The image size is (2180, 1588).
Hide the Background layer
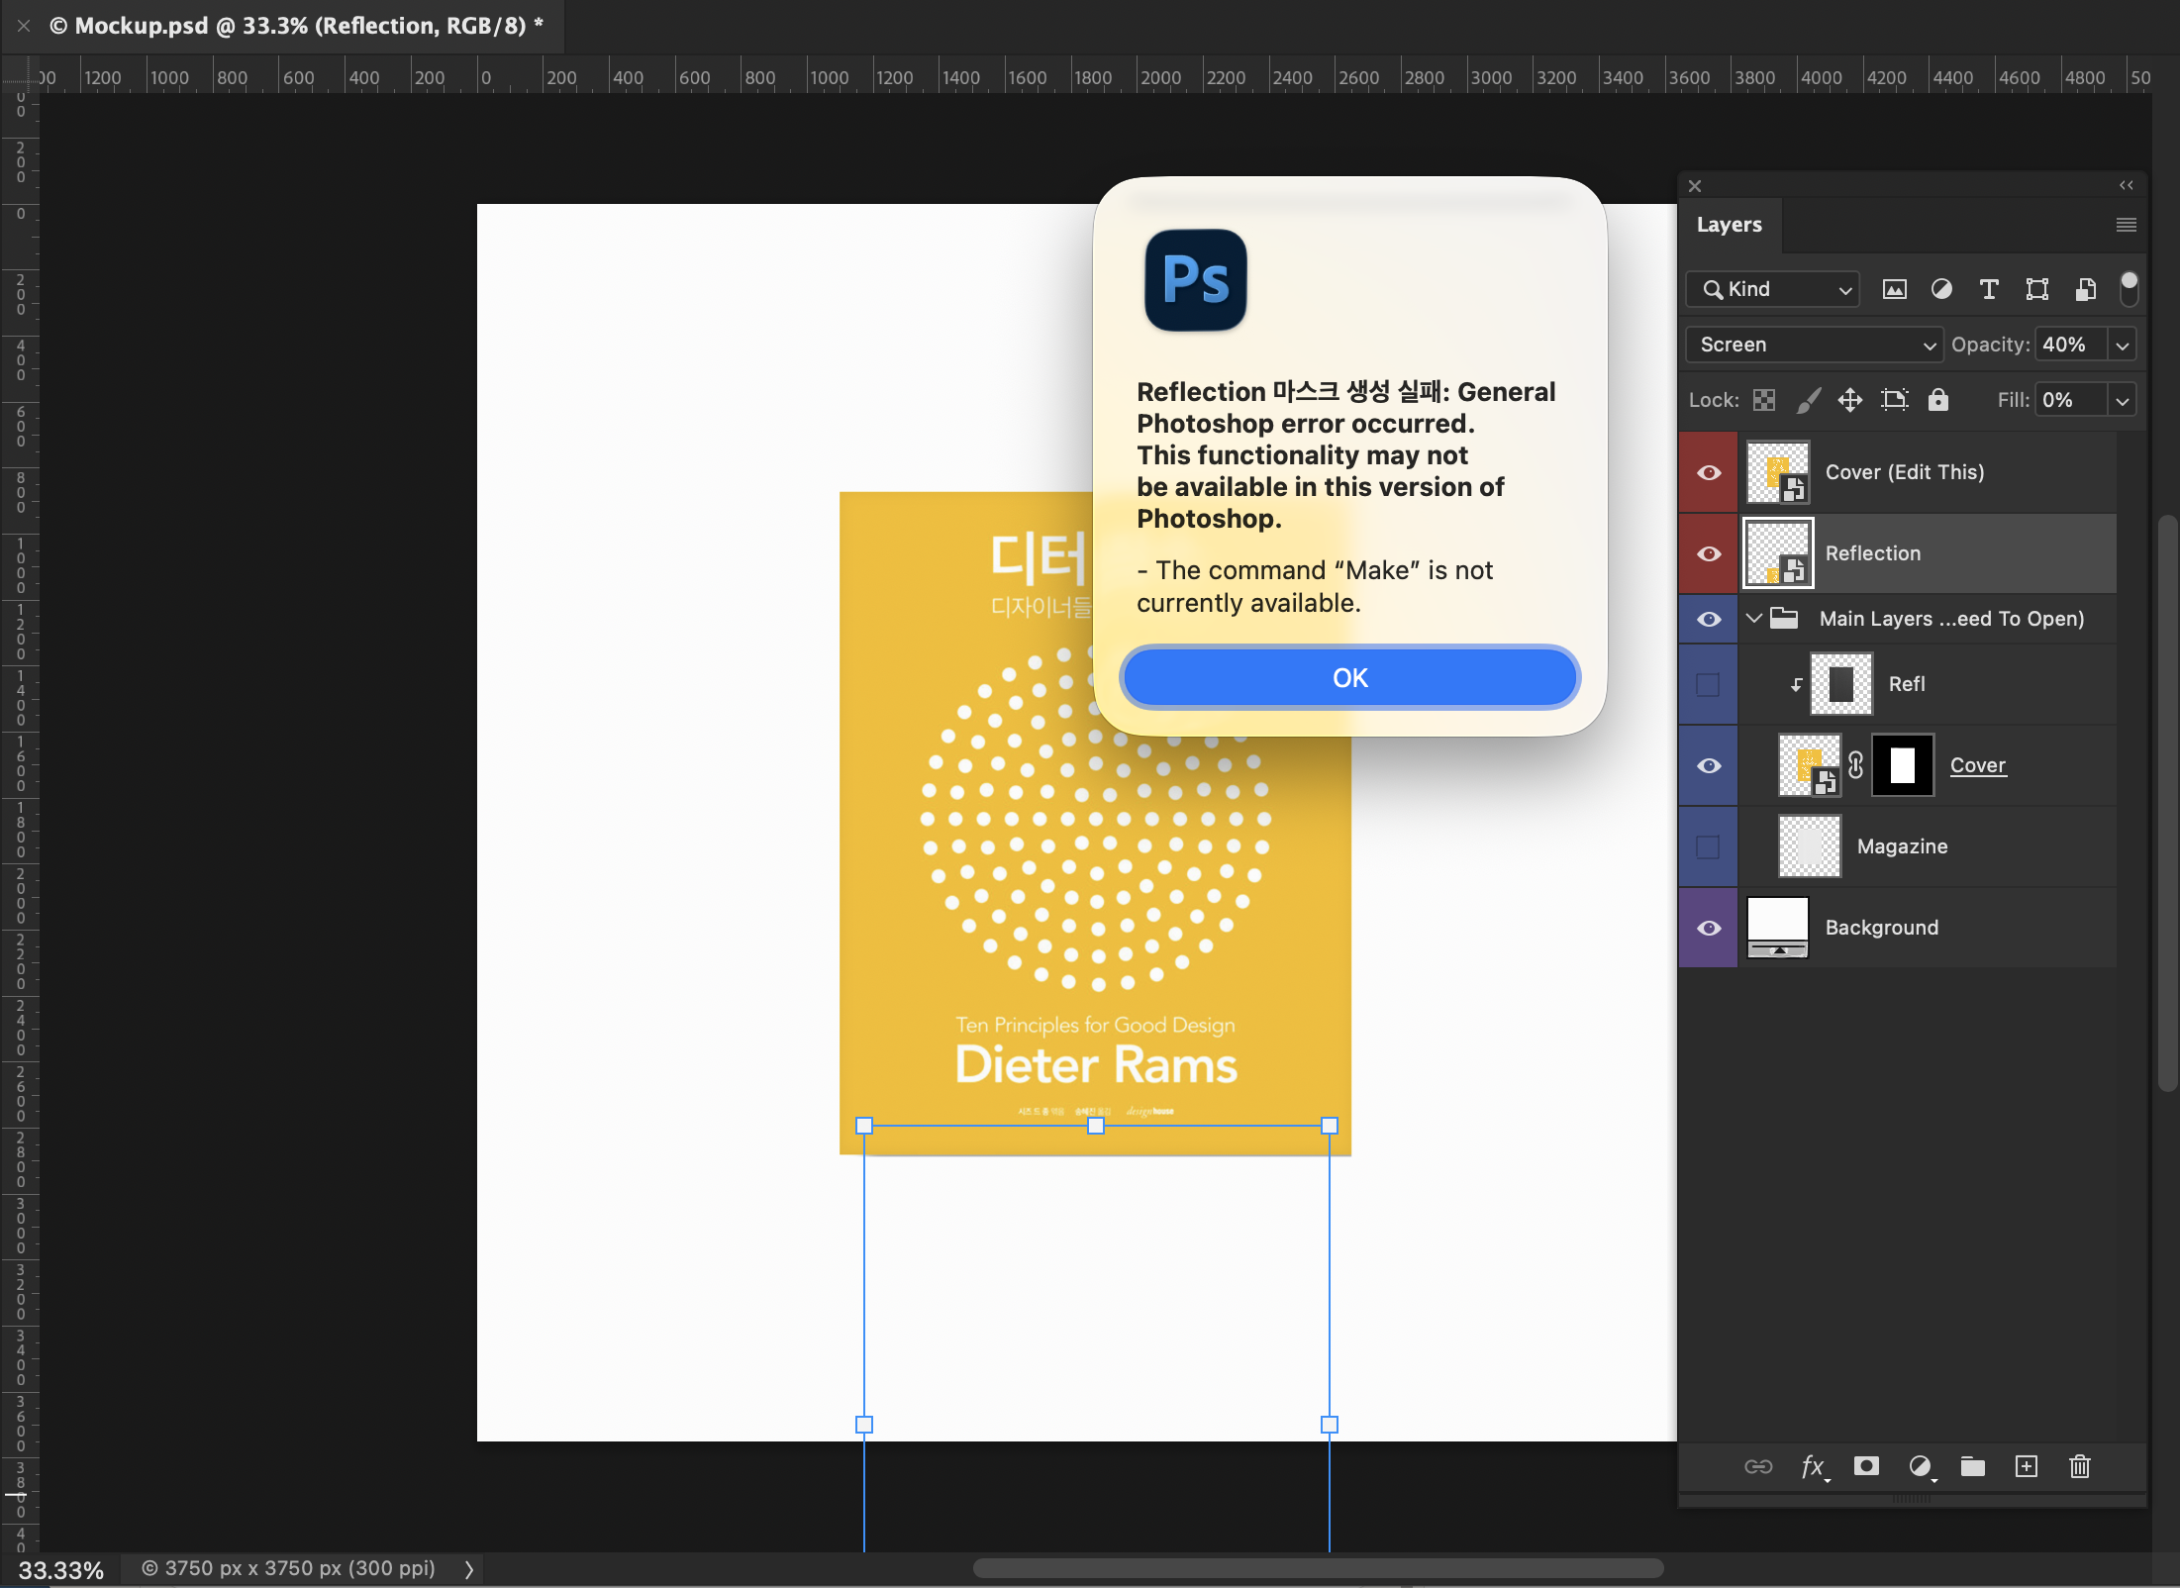(1709, 928)
